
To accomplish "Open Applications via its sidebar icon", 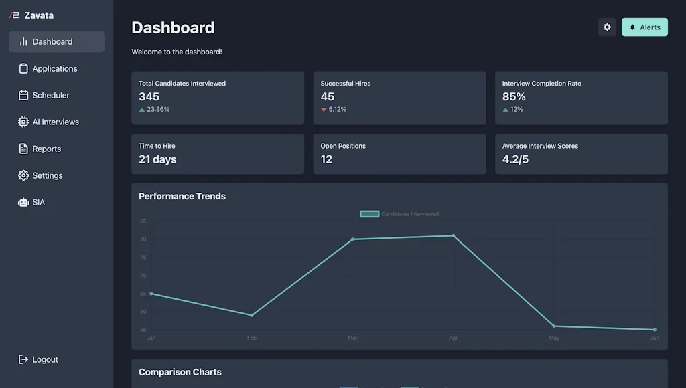I will 22,68.
